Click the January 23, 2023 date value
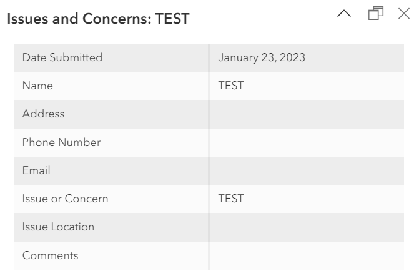 point(262,57)
